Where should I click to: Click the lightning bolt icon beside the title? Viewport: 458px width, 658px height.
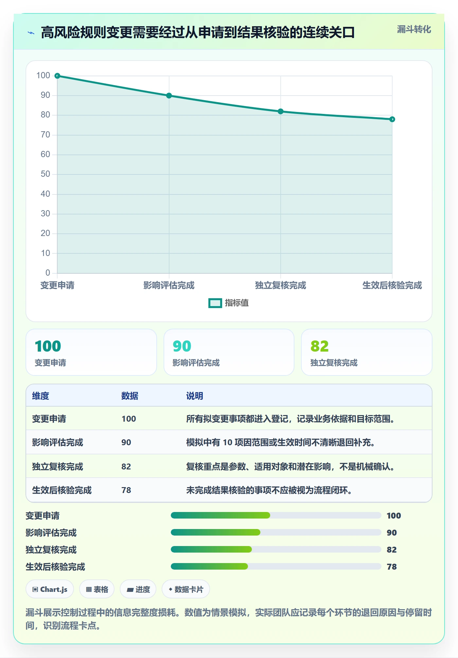coord(31,33)
